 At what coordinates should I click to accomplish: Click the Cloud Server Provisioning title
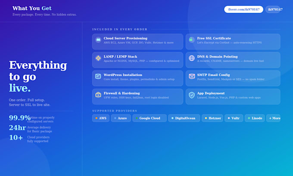point(125,38)
